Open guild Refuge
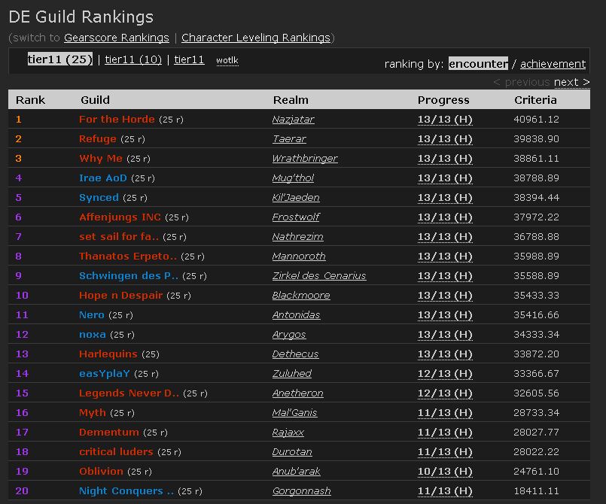Image resolution: width=606 pixels, height=504 pixels. coord(97,139)
